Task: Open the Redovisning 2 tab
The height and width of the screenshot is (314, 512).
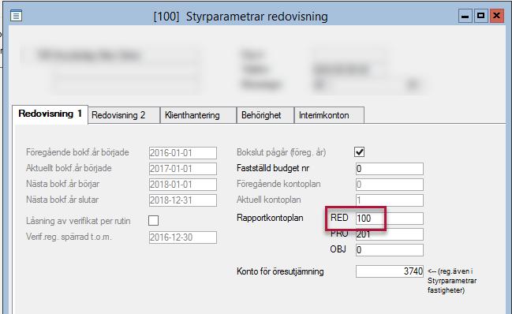Action: click(x=124, y=115)
